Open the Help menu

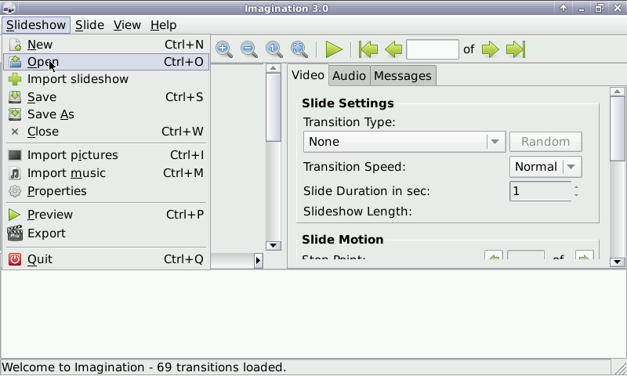tap(164, 25)
